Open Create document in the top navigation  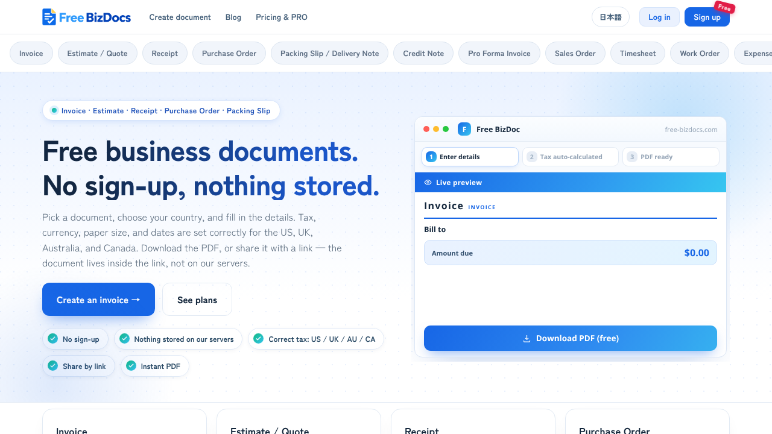tap(180, 17)
